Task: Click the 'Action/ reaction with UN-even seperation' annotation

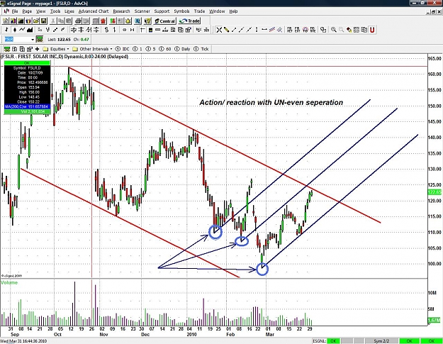Action: 271,102
